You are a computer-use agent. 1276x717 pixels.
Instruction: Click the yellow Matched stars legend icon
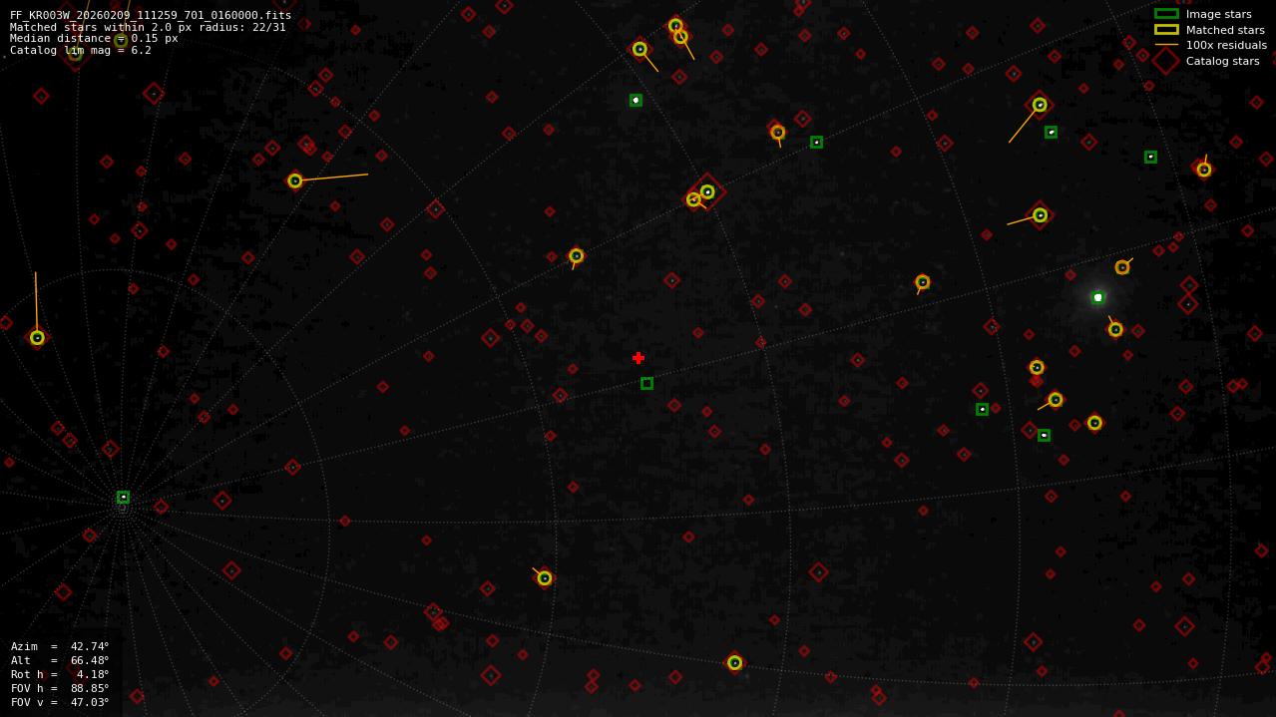1166,29
